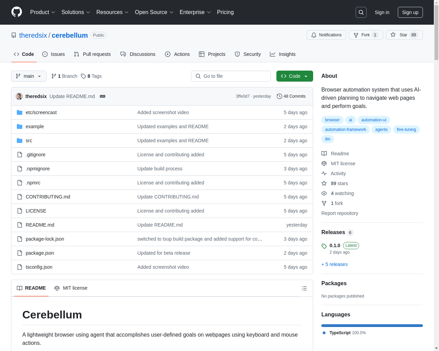Expand the Open Source menu
The image size is (439, 351).
click(154, 12)
